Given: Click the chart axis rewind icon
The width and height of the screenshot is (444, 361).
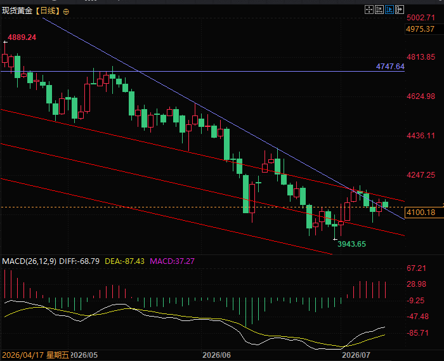Looking at the screenshot, I should tap(379, 10).
